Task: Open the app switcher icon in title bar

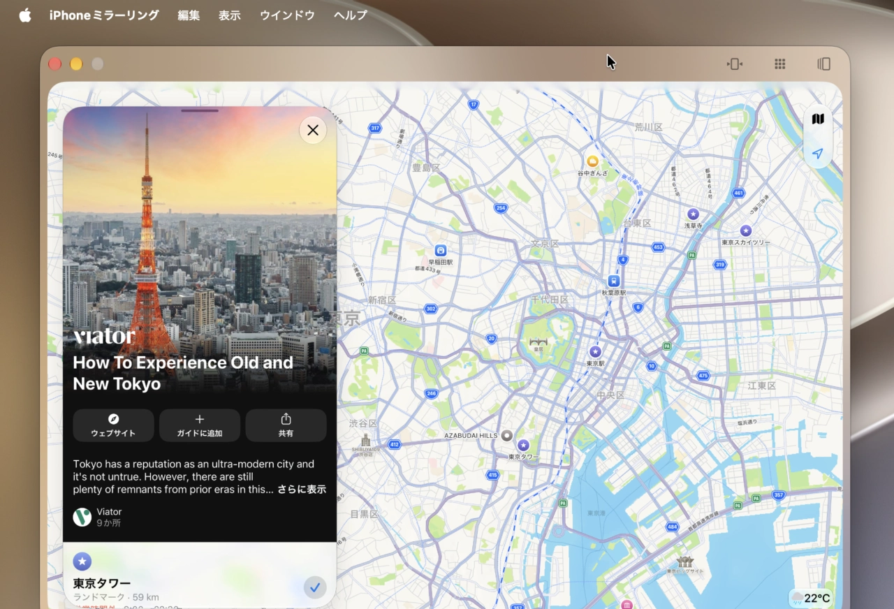Action: pos(824,64)
